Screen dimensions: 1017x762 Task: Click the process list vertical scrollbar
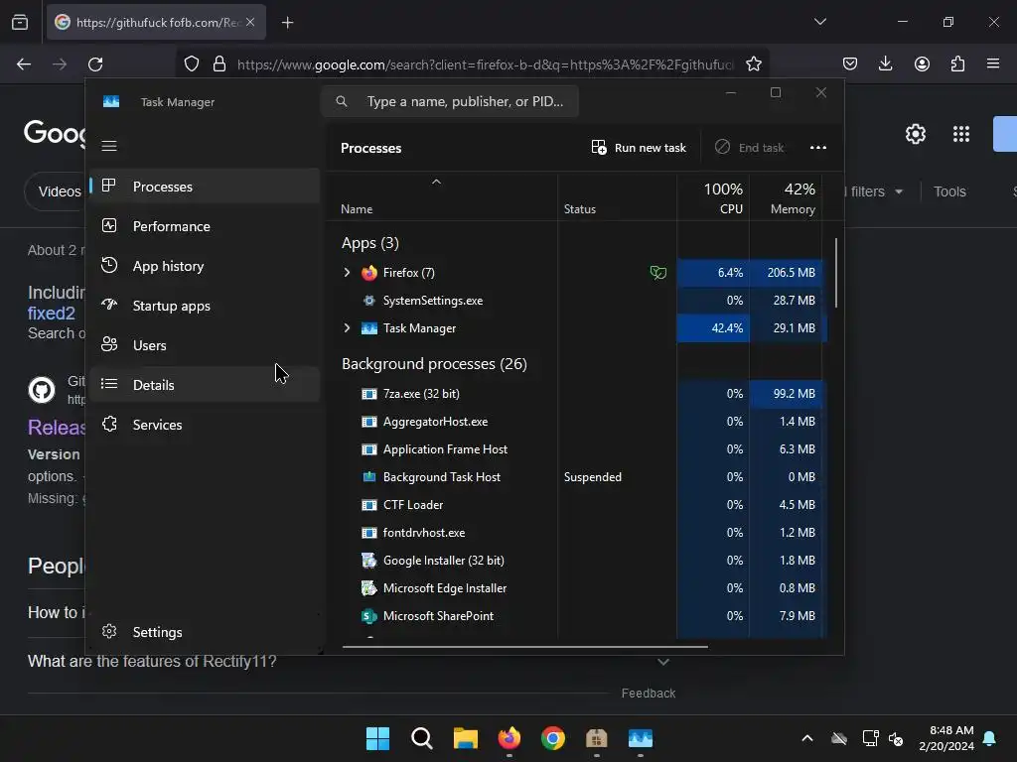click(836, 274)
